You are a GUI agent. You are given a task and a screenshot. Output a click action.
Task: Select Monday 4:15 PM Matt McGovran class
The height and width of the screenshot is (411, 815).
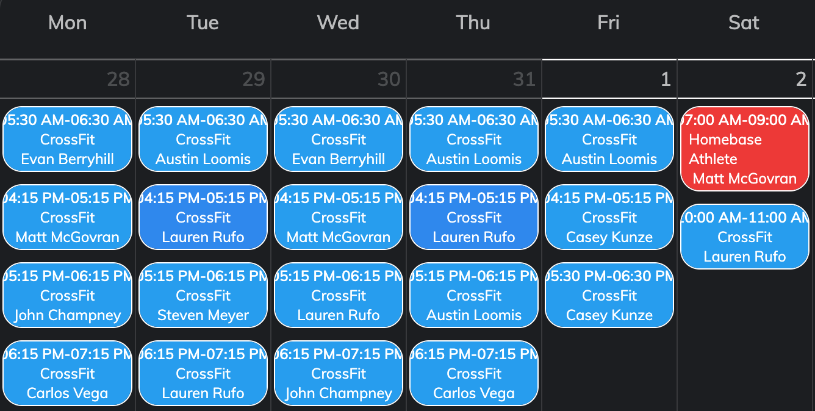68,218
